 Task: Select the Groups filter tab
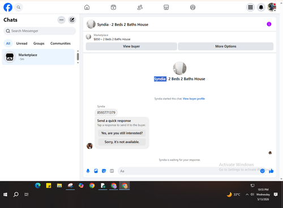coord(39,44)
